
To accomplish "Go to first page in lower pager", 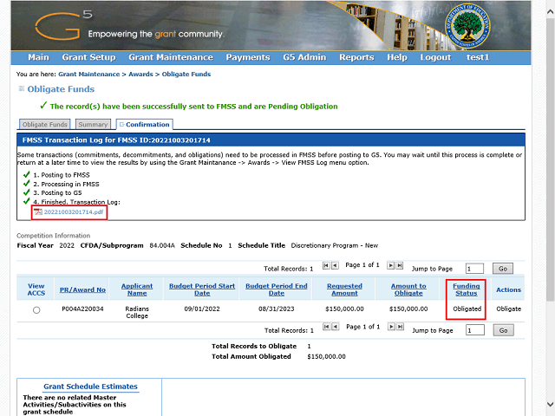I will point(326,327).
